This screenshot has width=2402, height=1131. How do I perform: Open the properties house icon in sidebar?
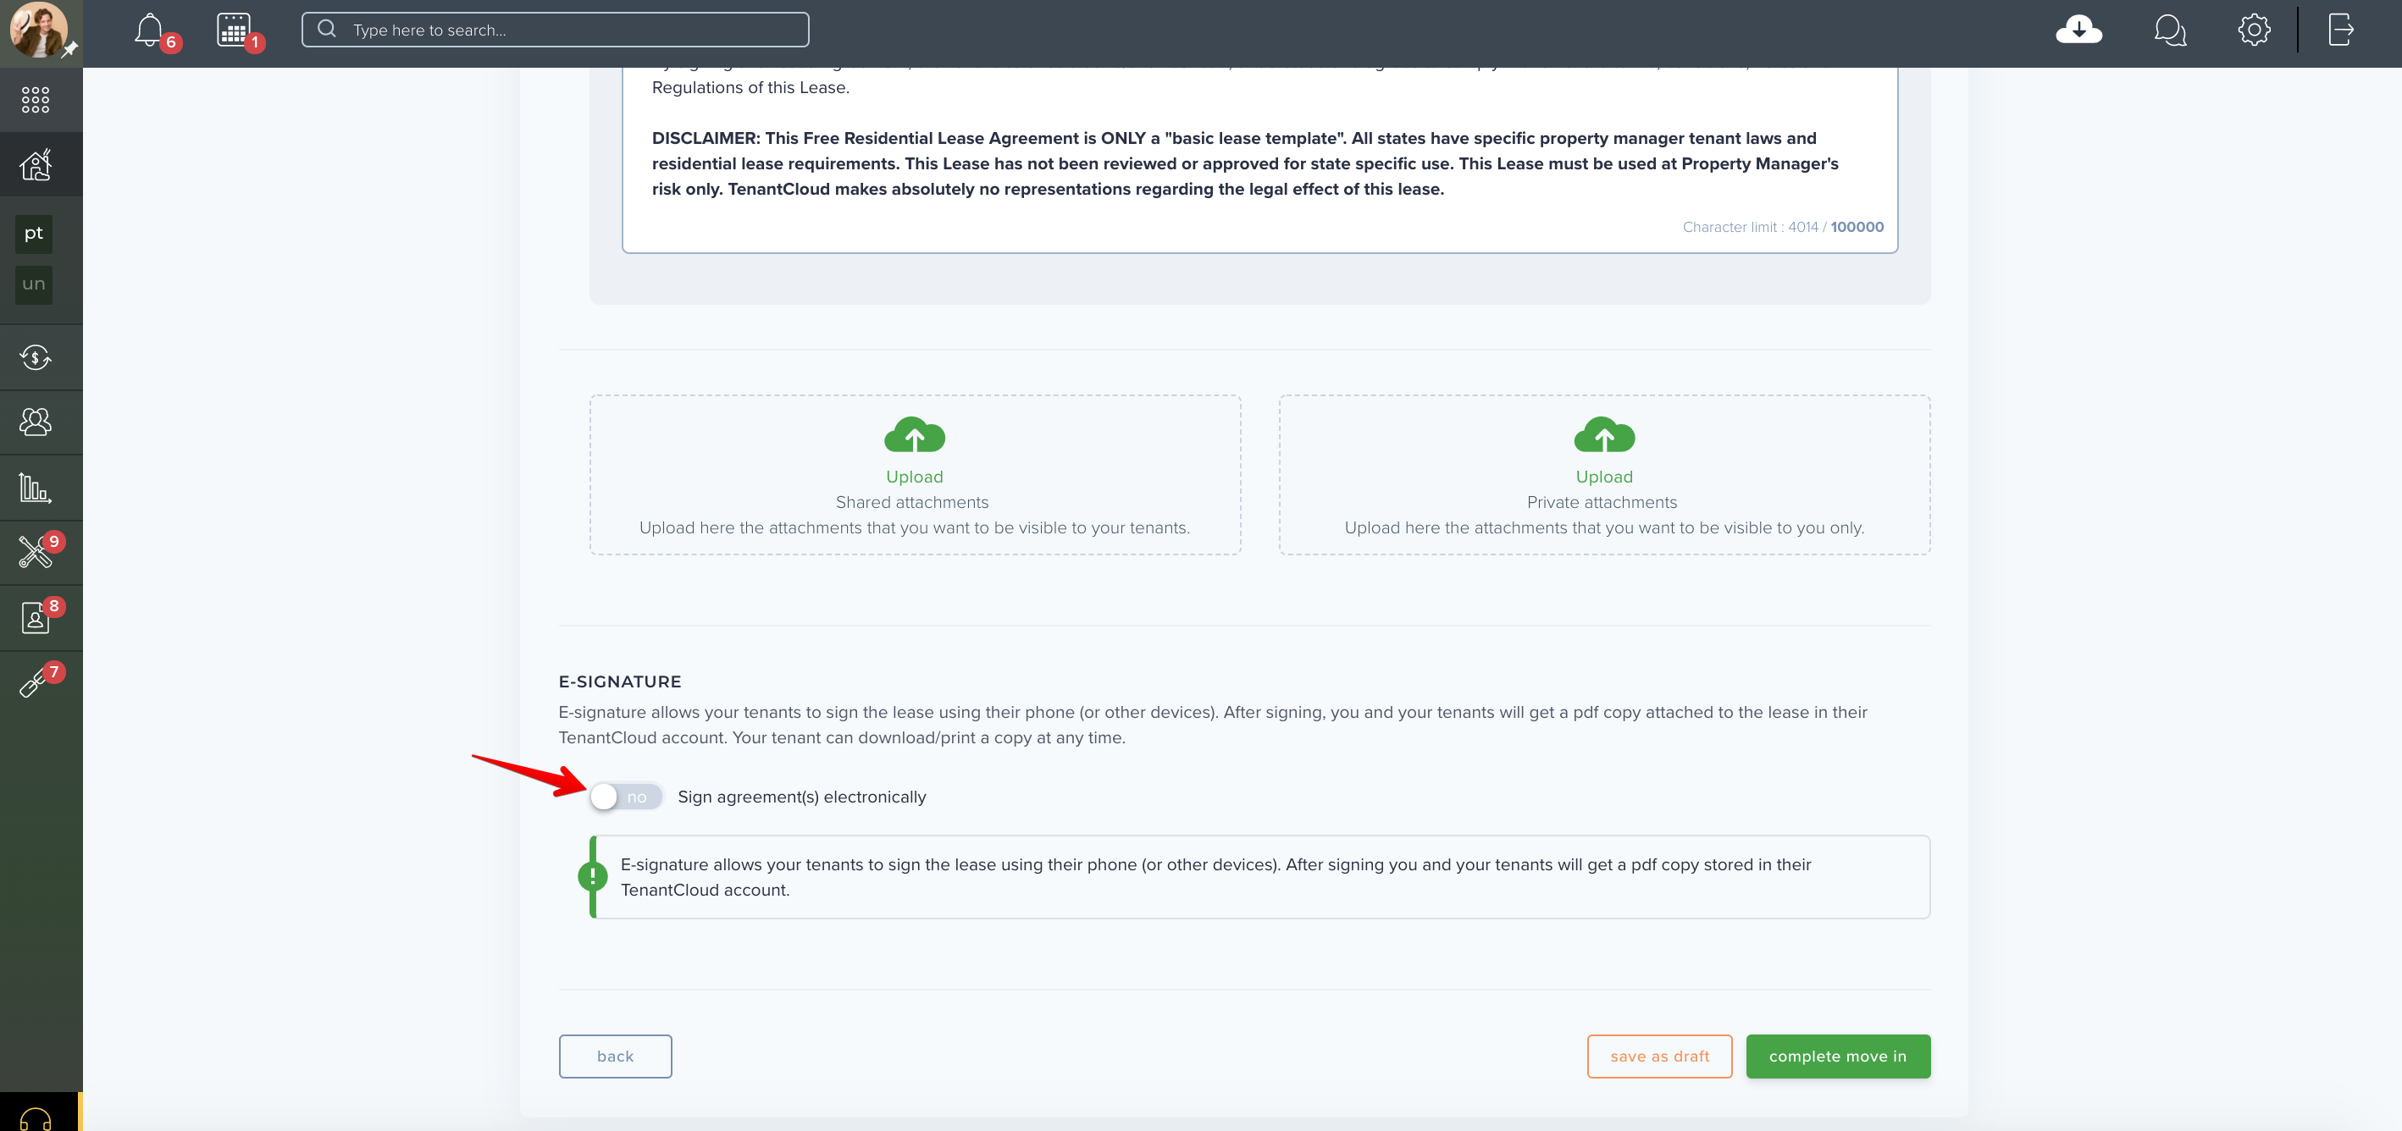[x=36, y=165]
